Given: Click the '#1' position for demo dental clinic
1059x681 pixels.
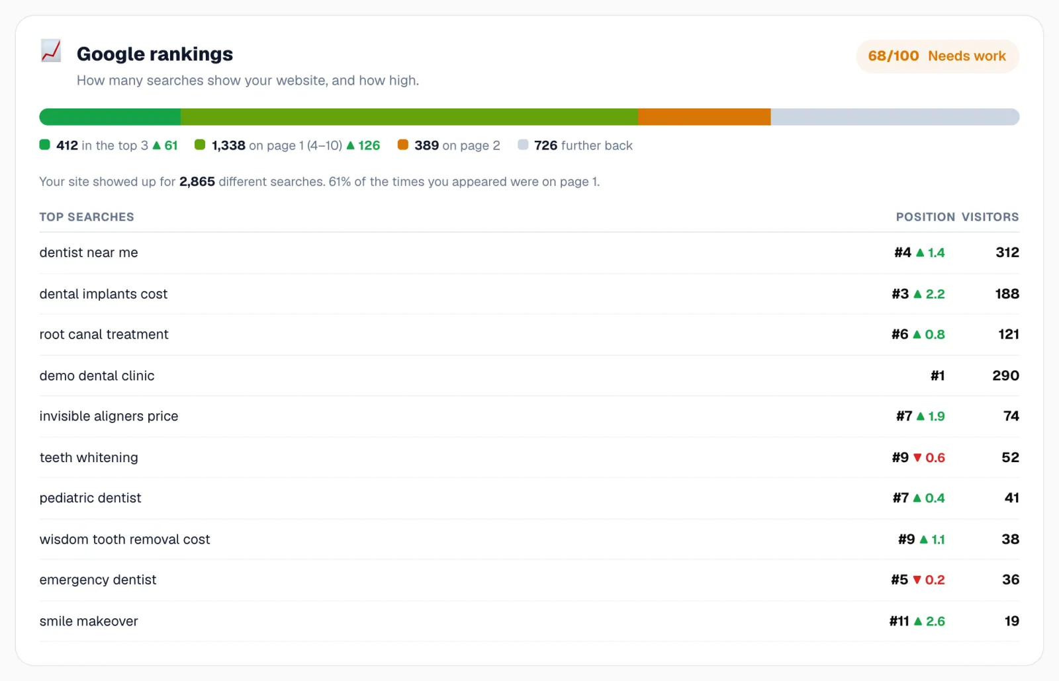Looking at the screenshot, I should coord(937,376).
